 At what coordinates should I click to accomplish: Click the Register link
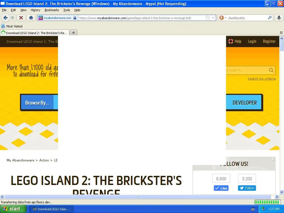269,41
